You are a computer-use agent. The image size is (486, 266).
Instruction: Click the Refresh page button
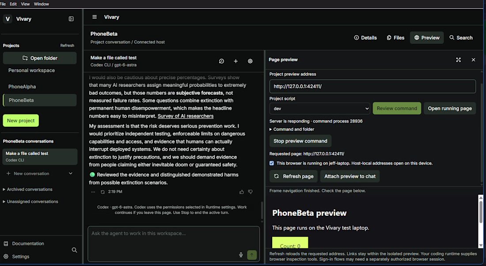point(293,177)
